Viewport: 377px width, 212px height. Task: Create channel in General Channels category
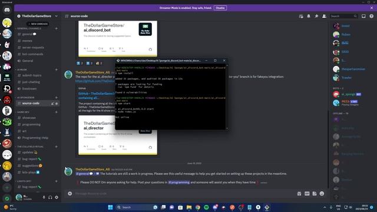[x=57, y=28]
